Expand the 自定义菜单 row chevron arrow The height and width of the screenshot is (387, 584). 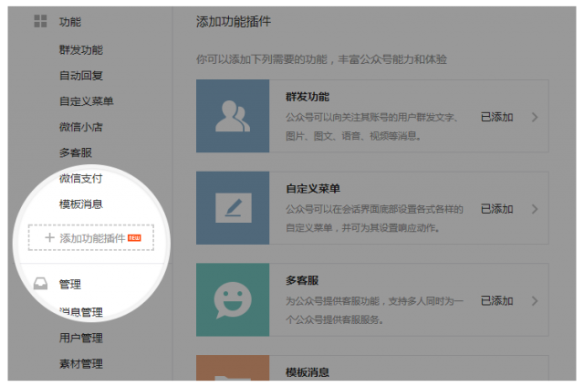coord(534,208)
